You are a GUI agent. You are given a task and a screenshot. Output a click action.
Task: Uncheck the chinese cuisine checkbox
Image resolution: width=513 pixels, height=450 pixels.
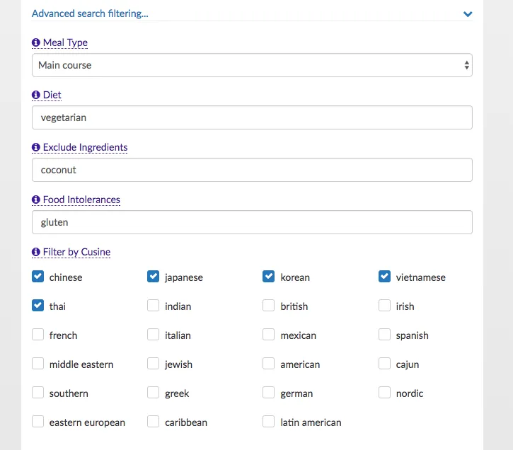coord(38,277)
